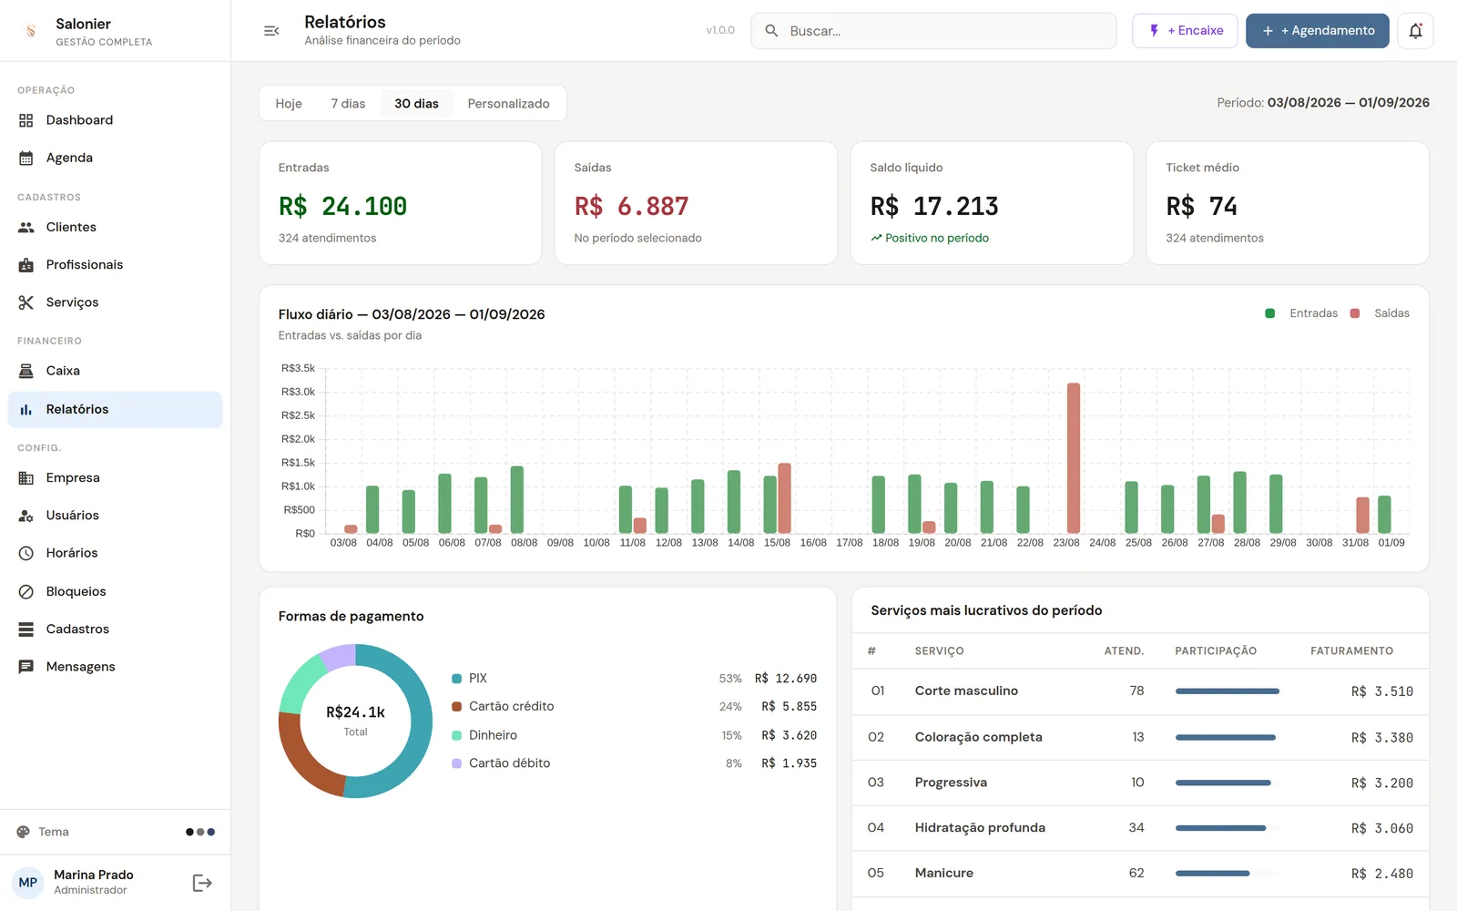Click the Clientes people icon

click(x=26, y=227)
